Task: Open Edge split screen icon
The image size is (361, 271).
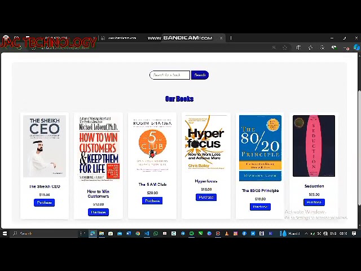Action: pos(298,47)
